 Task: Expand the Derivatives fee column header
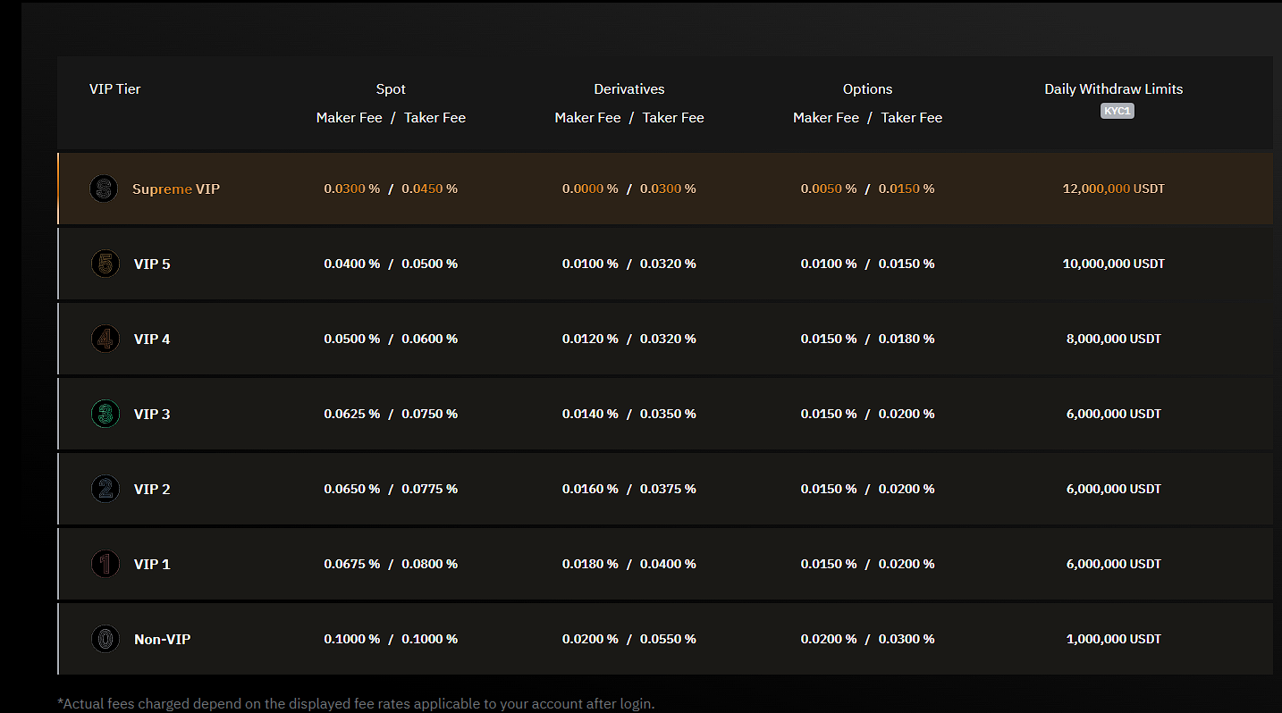pyautogui.click(x=629, y=88)
